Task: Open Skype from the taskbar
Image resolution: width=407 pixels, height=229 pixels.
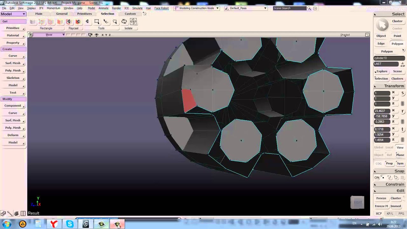Action: tap(70, 224)
